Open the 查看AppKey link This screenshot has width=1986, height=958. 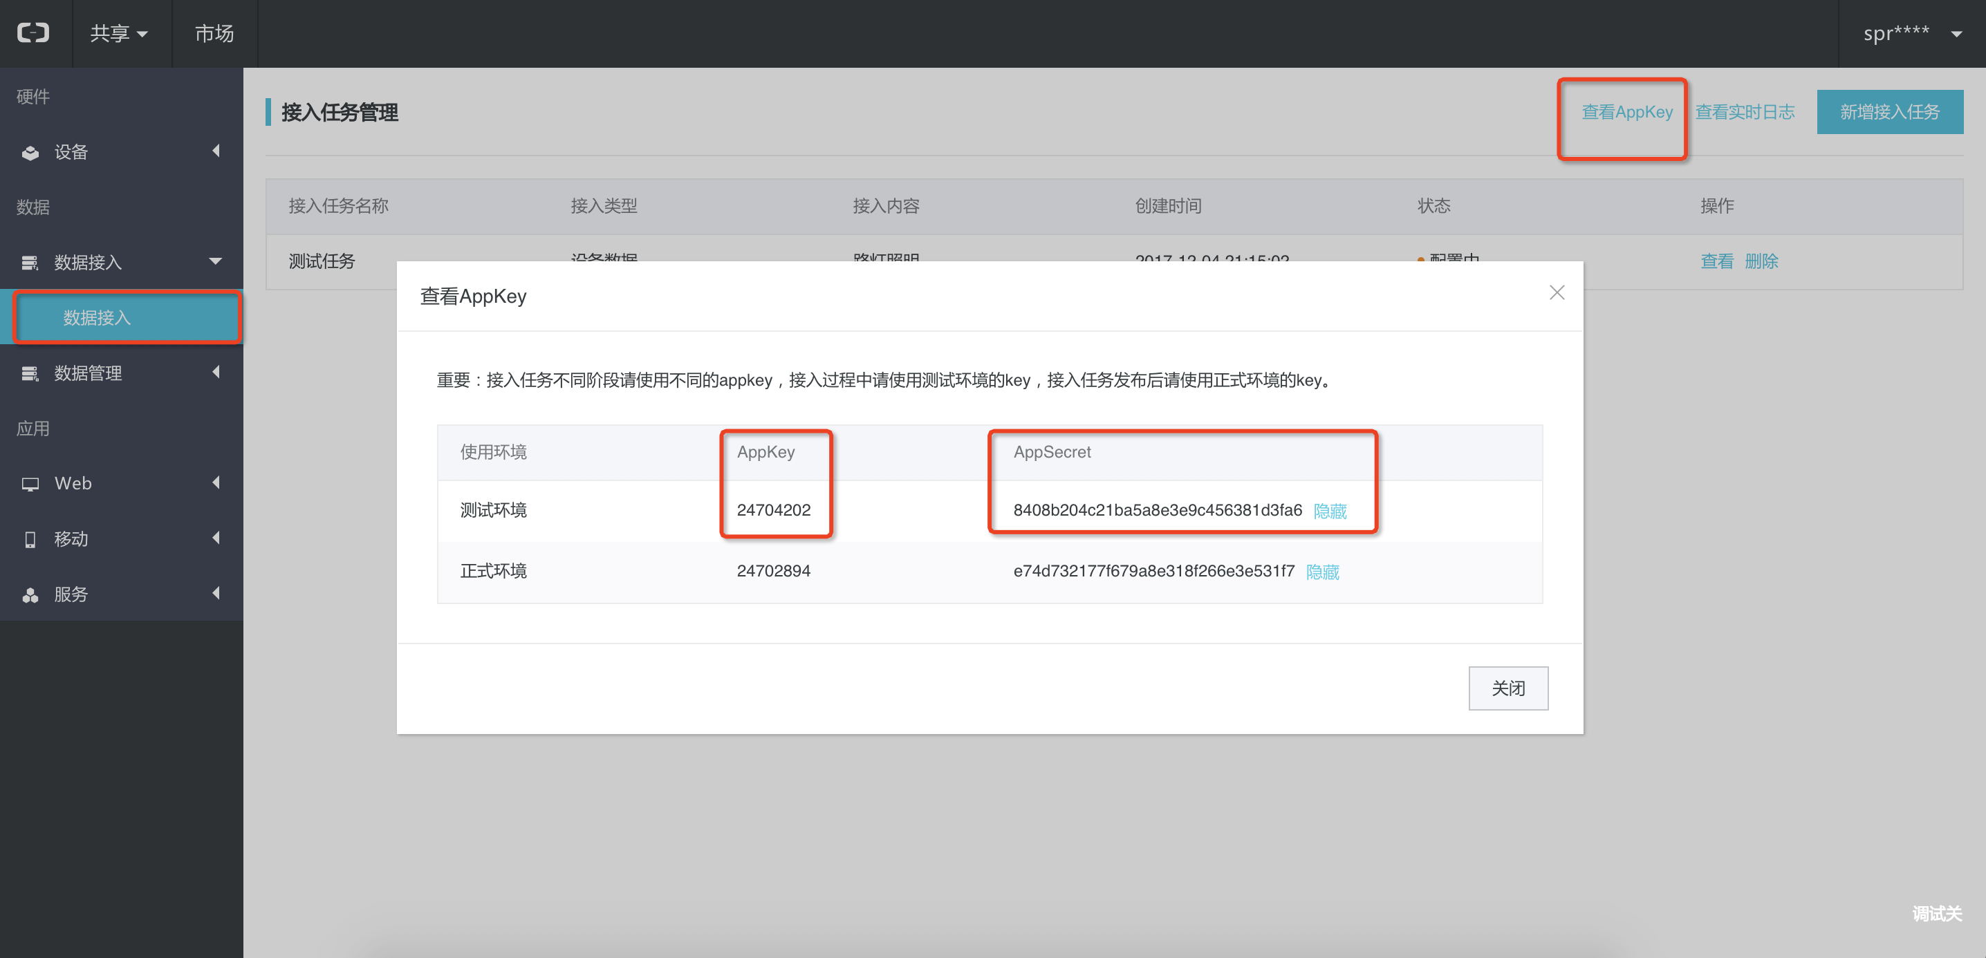click(1626, 112)
